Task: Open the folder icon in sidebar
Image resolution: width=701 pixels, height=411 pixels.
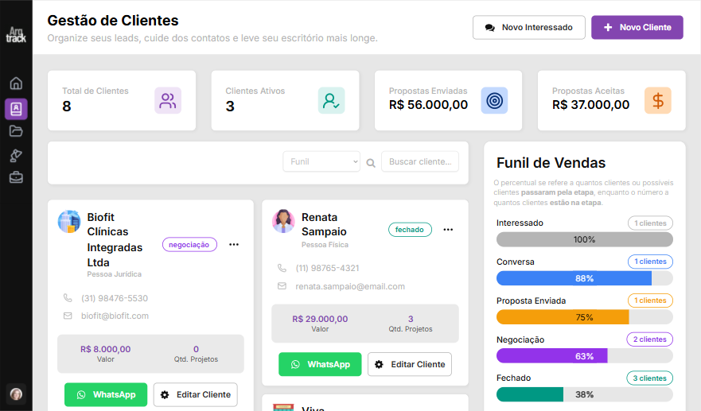Action: pos(16,131)
